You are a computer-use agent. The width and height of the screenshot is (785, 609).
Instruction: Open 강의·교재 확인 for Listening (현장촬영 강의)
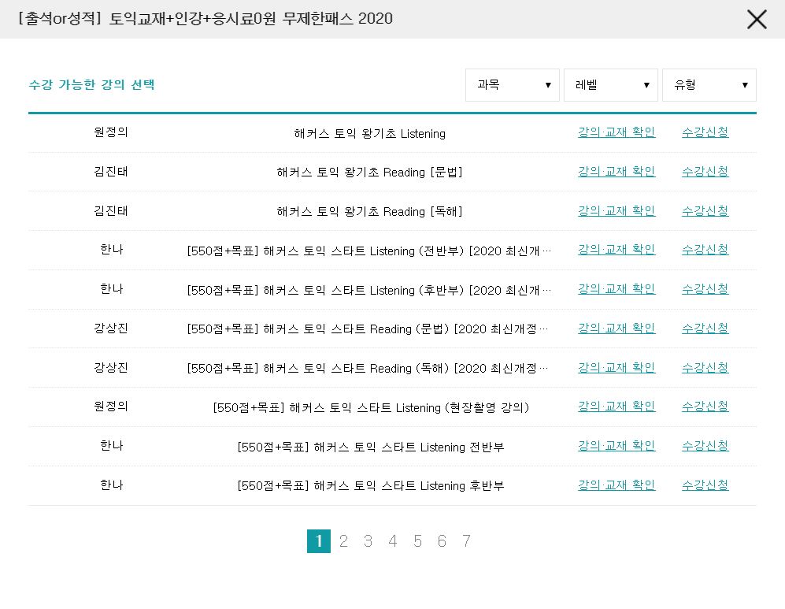pyautogui.click(x=617, y=407)
